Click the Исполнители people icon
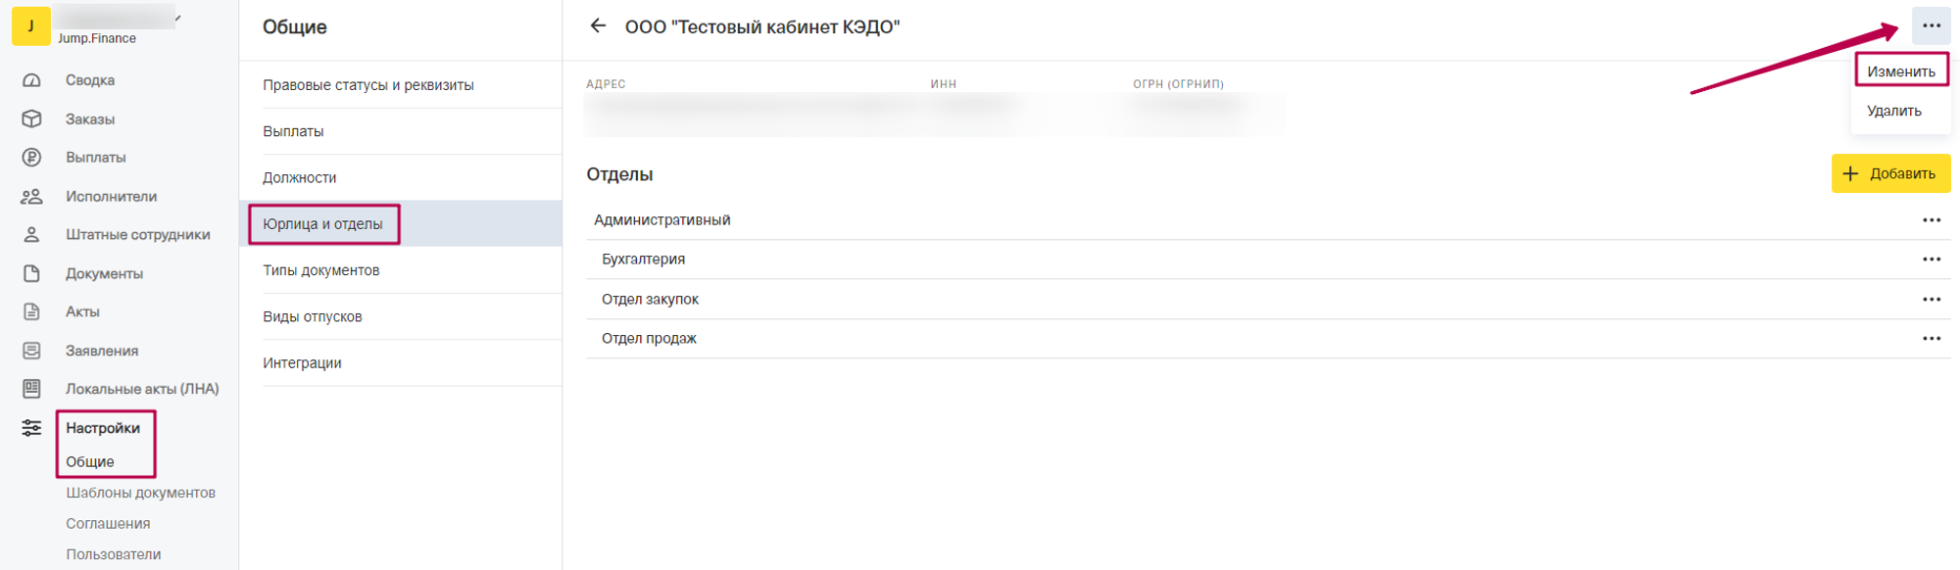1960x570 pixels. coord(31,196)
